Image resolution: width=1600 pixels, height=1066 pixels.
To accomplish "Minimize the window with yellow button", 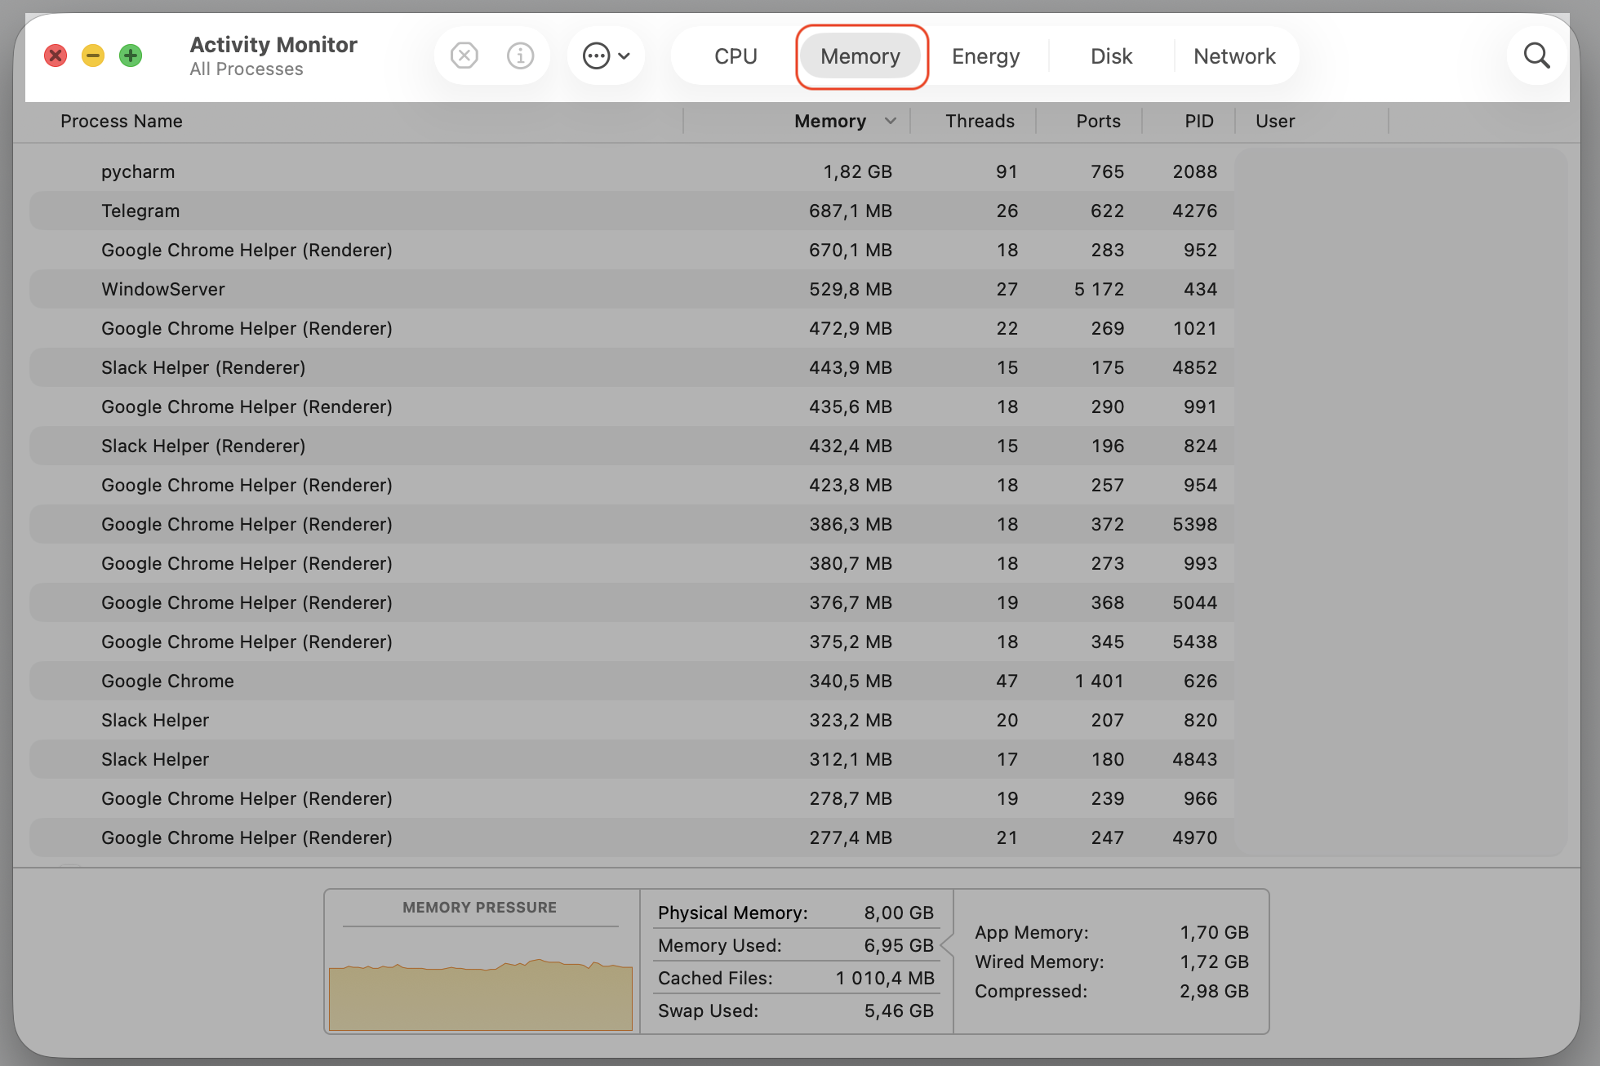I will 93,56.
